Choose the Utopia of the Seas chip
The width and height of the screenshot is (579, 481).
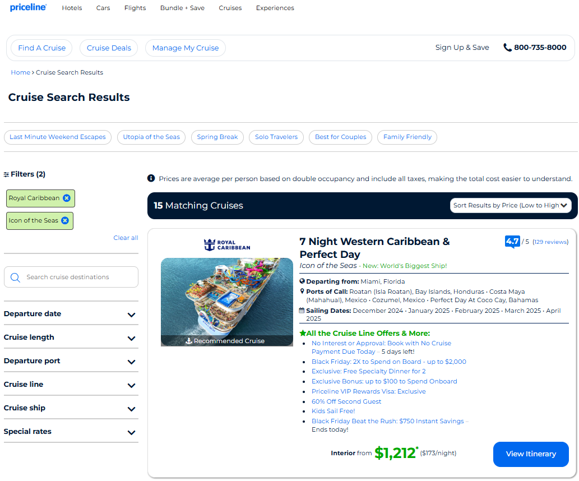(x=151, y=137)
